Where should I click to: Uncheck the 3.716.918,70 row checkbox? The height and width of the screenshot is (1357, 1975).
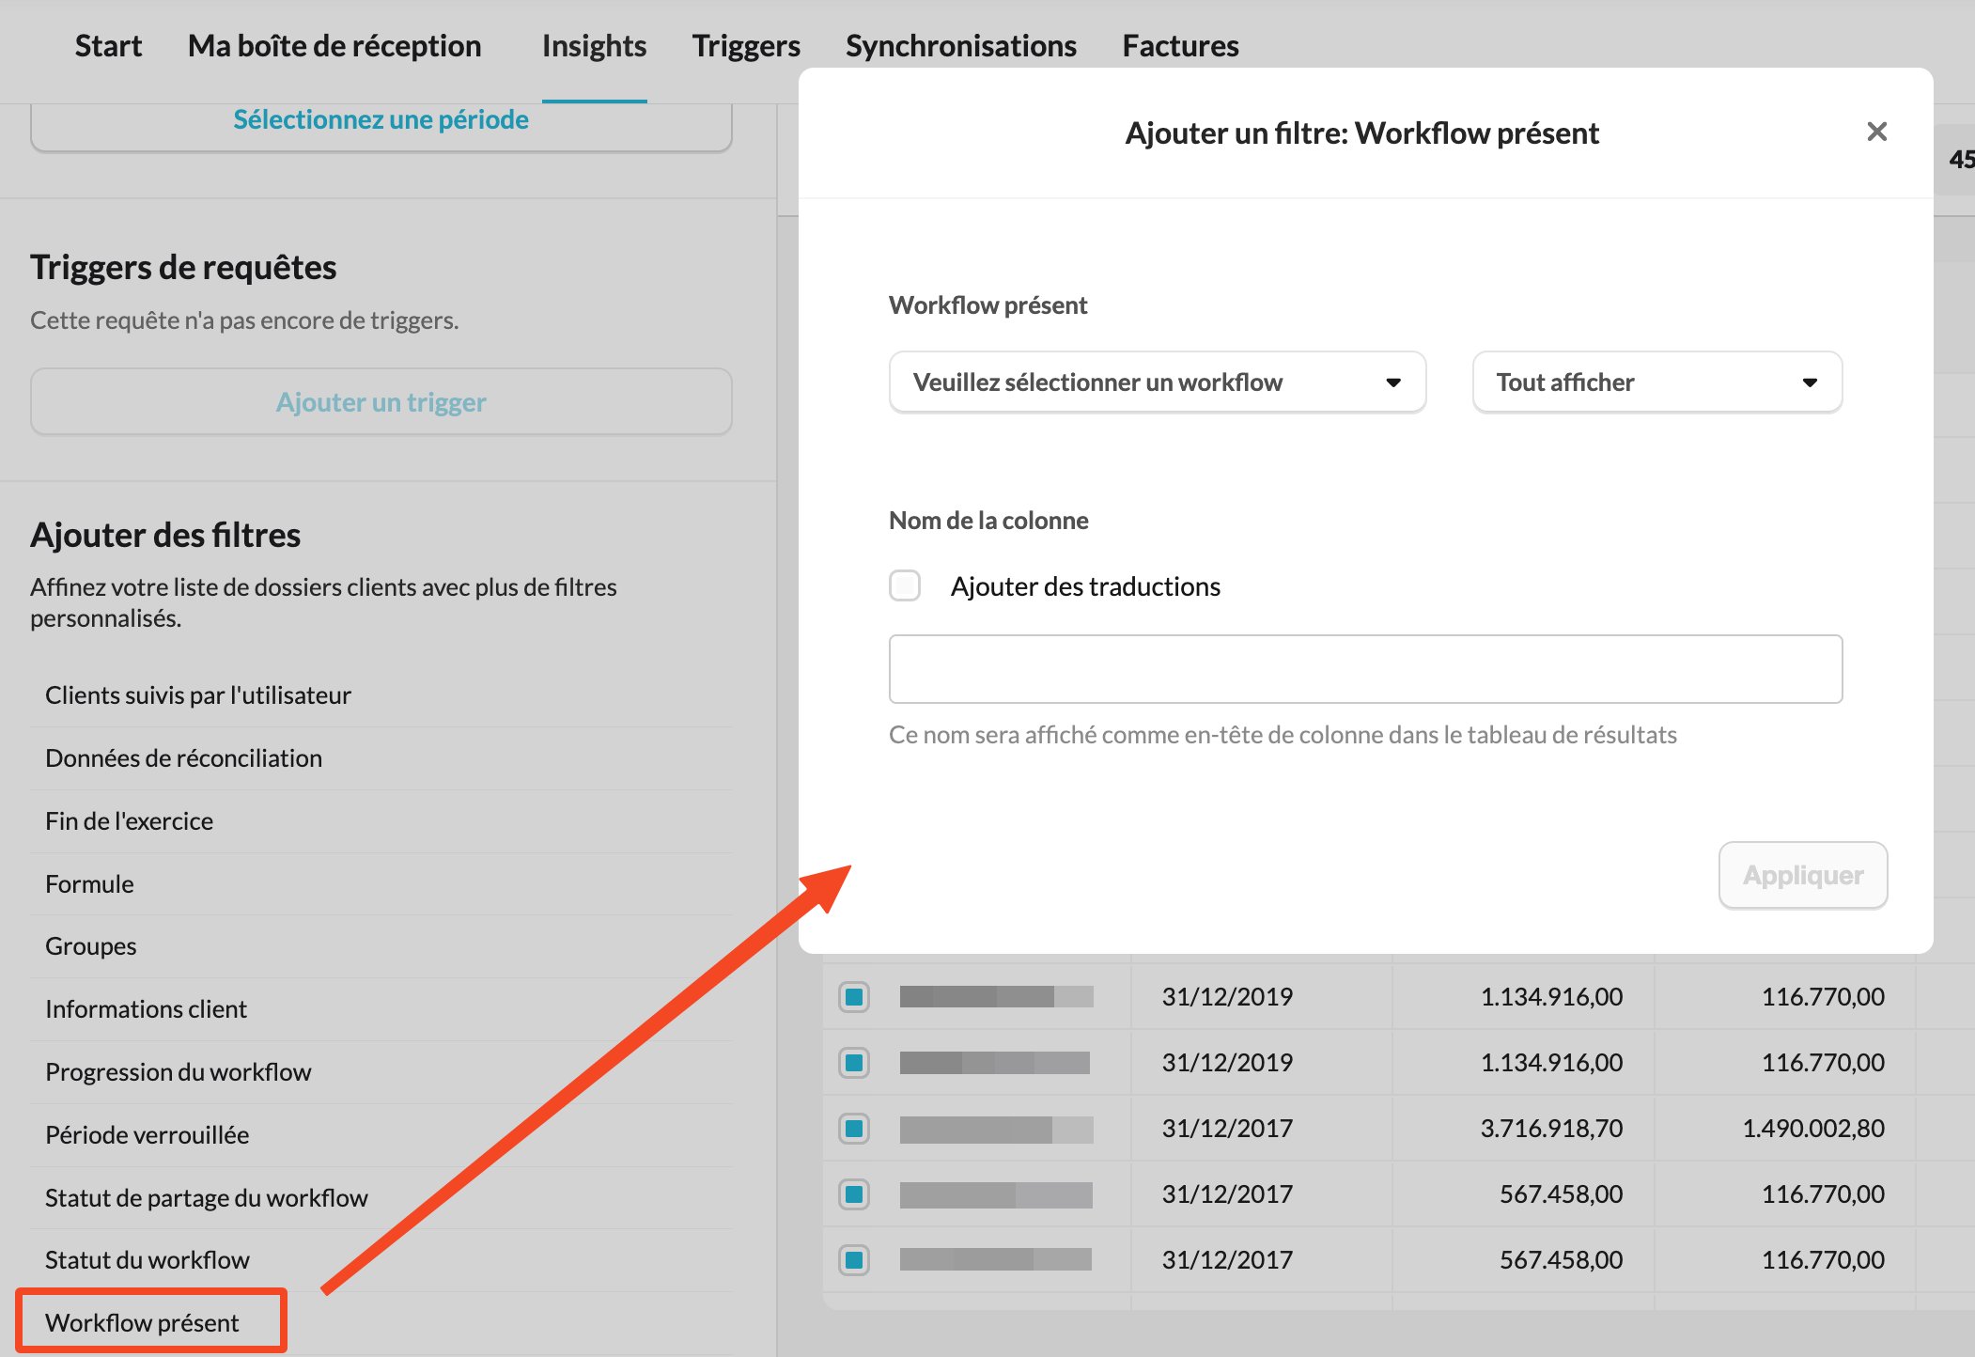[x=854, y=1128]
